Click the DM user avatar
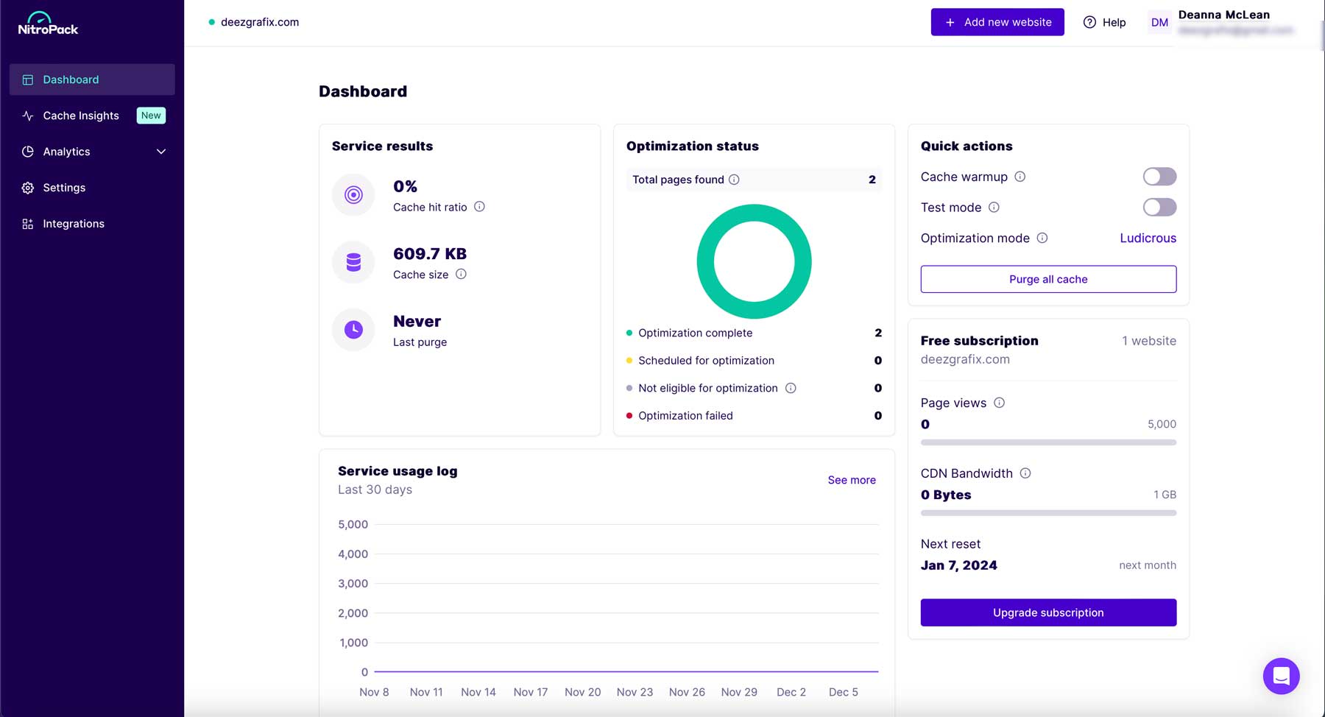This screenshot has width=1325, height=717. click(1159, 22)
